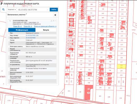Open cadastral quarter link 23:43:0107003
Screen dimensions: 137x104
click(31, 38)
